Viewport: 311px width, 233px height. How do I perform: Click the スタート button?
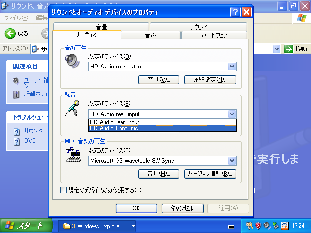click(26, 226)
